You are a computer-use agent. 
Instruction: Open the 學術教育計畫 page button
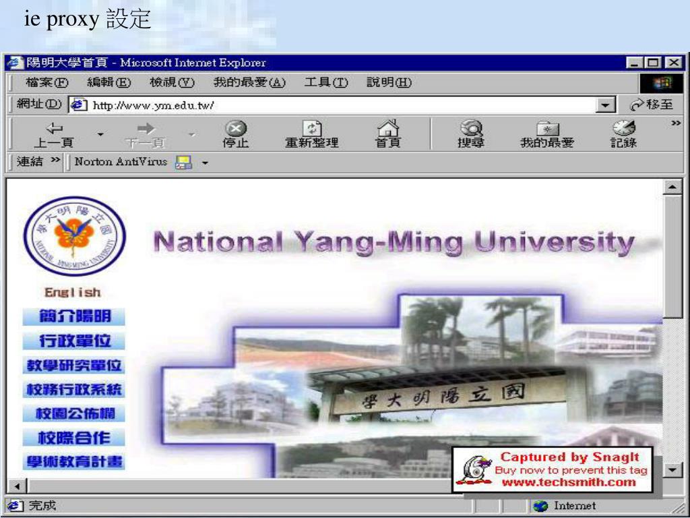(74, 461)
